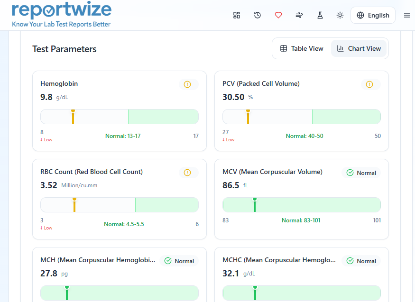
Task: View report history via the clock icon
Action: coord(258,15)
